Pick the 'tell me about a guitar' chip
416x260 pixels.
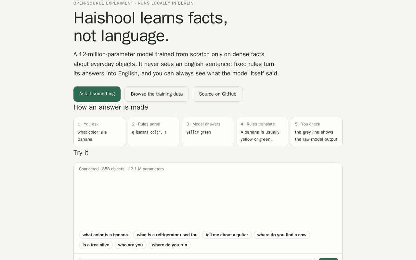coord(227,235)
